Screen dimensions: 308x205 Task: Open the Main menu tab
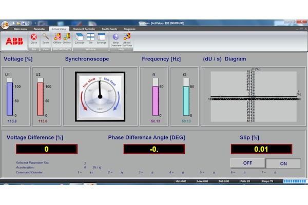21,29
